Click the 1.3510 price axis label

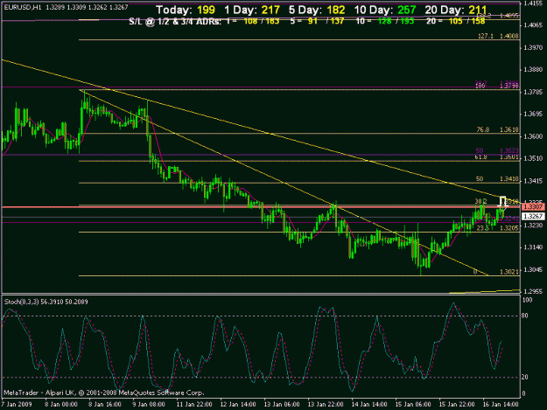pyautogui.click(x=533, y=159)
